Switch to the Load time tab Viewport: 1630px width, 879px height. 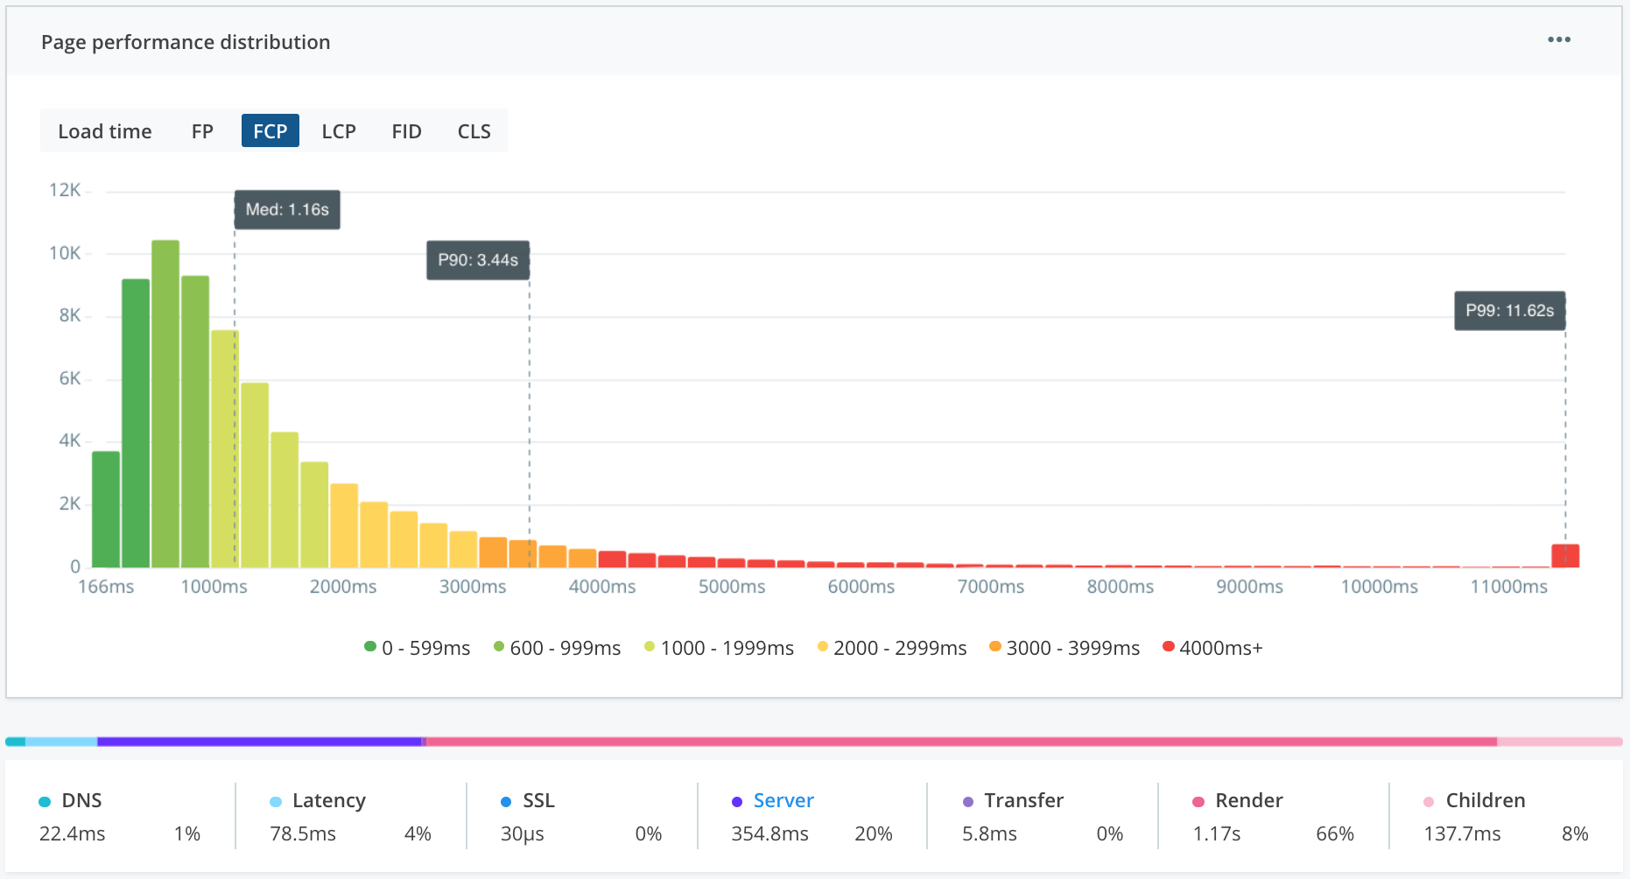(x=104, y=130)
